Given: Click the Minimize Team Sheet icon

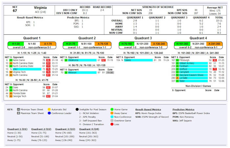Looking at the screenshot, I should click(x=17, y=109).
